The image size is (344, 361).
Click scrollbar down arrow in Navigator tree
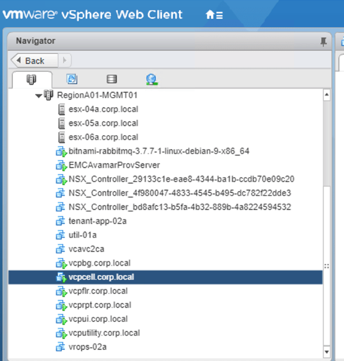pyautogui.click(x=327, y=352)
